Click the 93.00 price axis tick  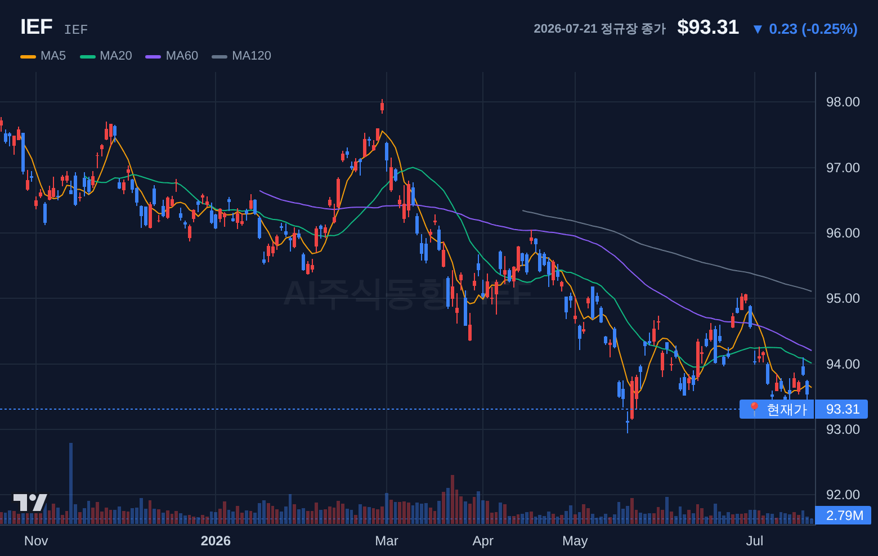843,429
